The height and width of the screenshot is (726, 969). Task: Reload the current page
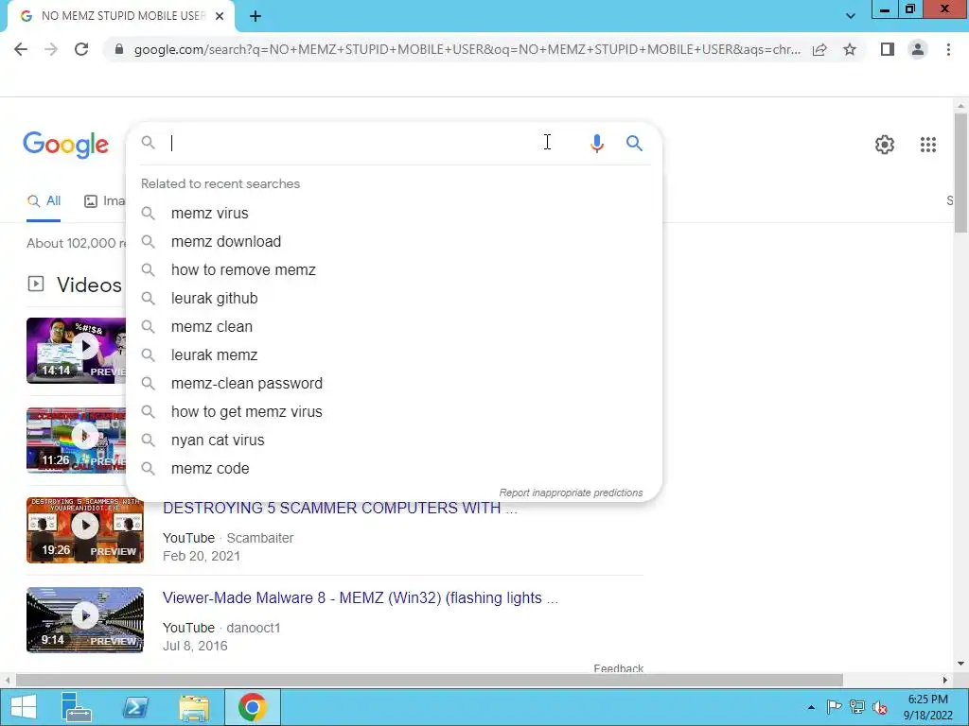(x=81, y=49)
